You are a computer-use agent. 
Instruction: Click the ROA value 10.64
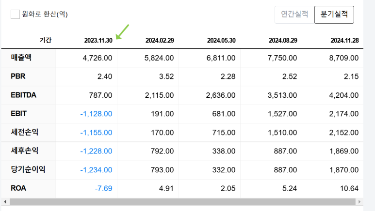[x=349, y=189]
